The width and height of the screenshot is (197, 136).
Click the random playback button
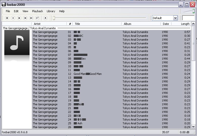pos(37,18)
